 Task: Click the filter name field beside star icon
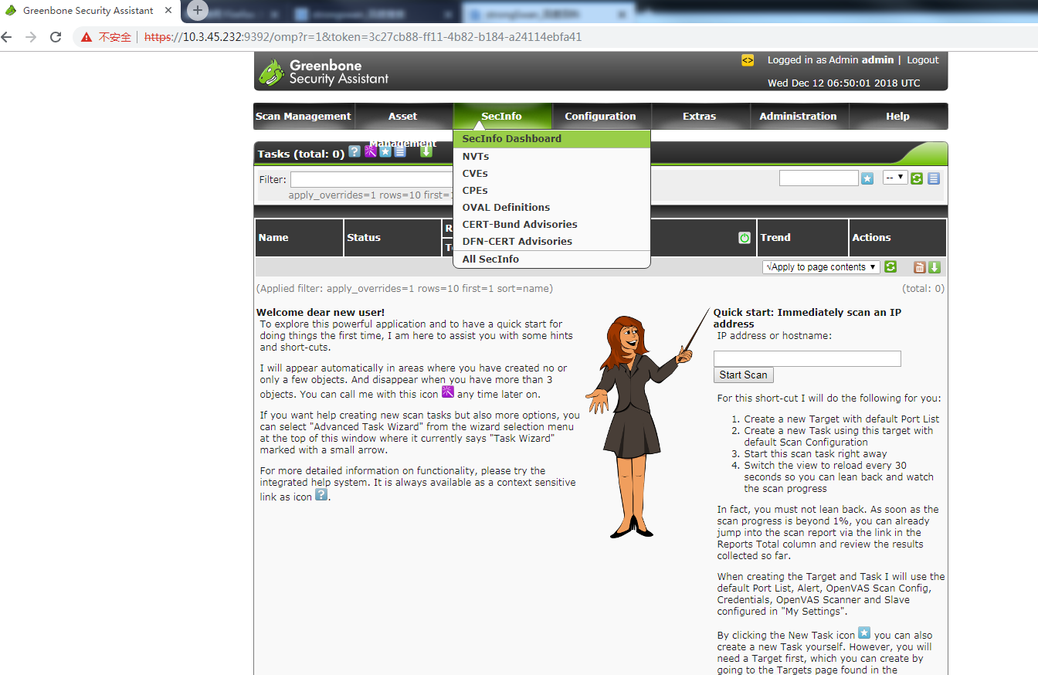click(819, 178)
